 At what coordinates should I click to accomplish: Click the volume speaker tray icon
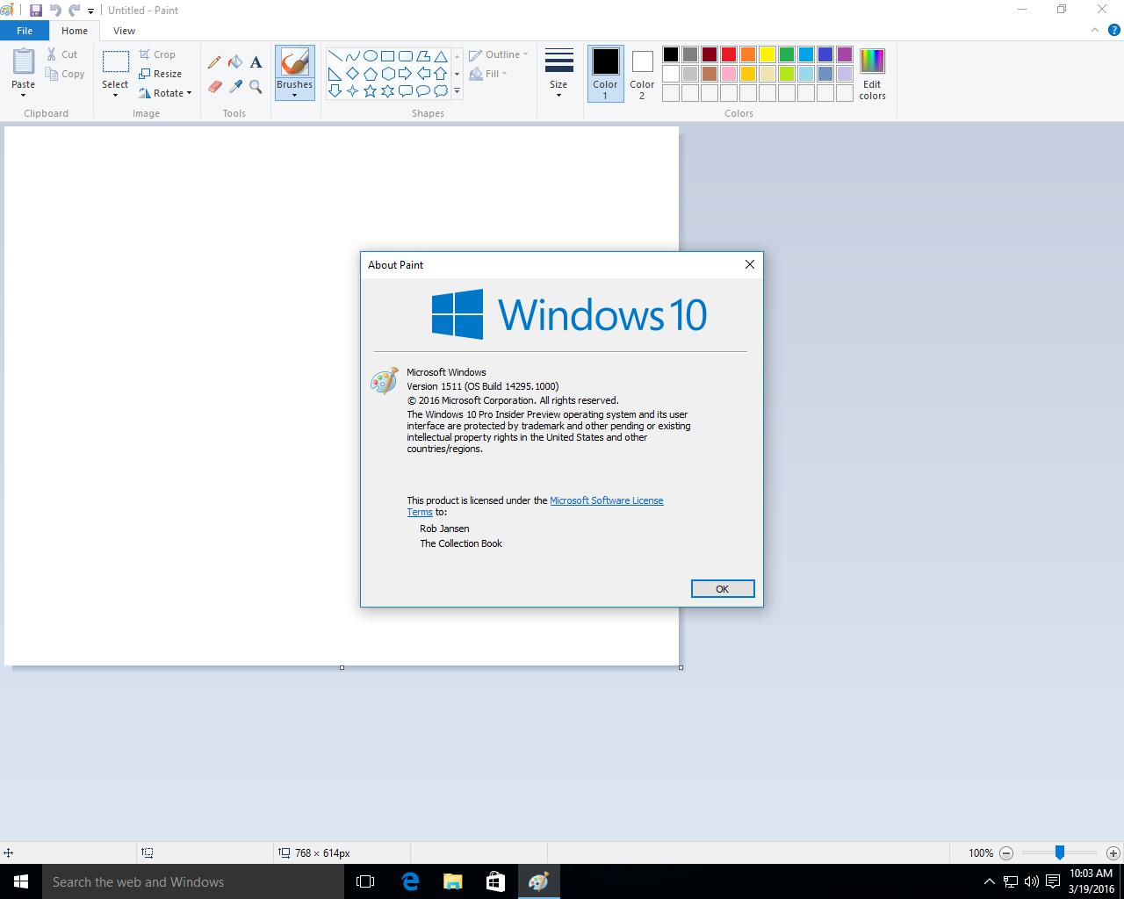1032,881
